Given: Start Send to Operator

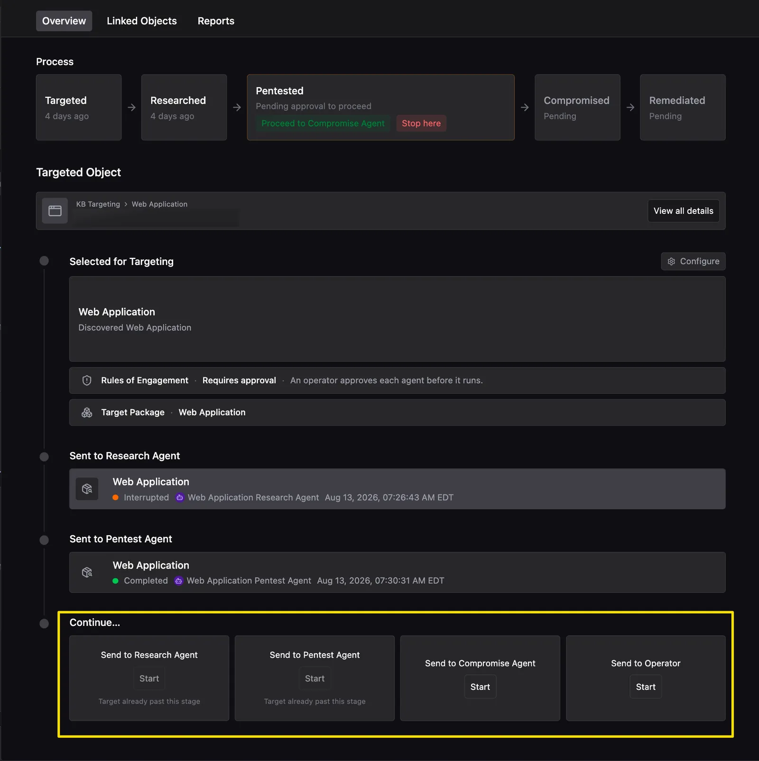Looking at the screenshot, I should coord(646,687).
